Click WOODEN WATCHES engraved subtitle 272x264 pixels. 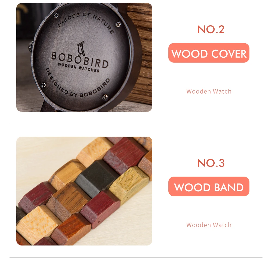pos(78,67)
